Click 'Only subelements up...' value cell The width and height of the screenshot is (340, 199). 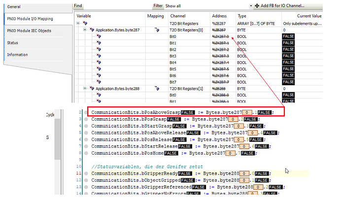[x=302, y=24]
